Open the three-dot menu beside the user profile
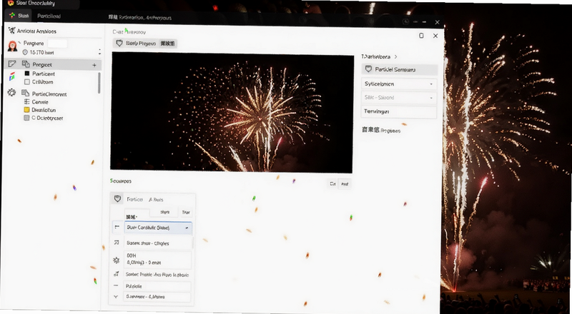572x314 pixels. pos(99,52)
